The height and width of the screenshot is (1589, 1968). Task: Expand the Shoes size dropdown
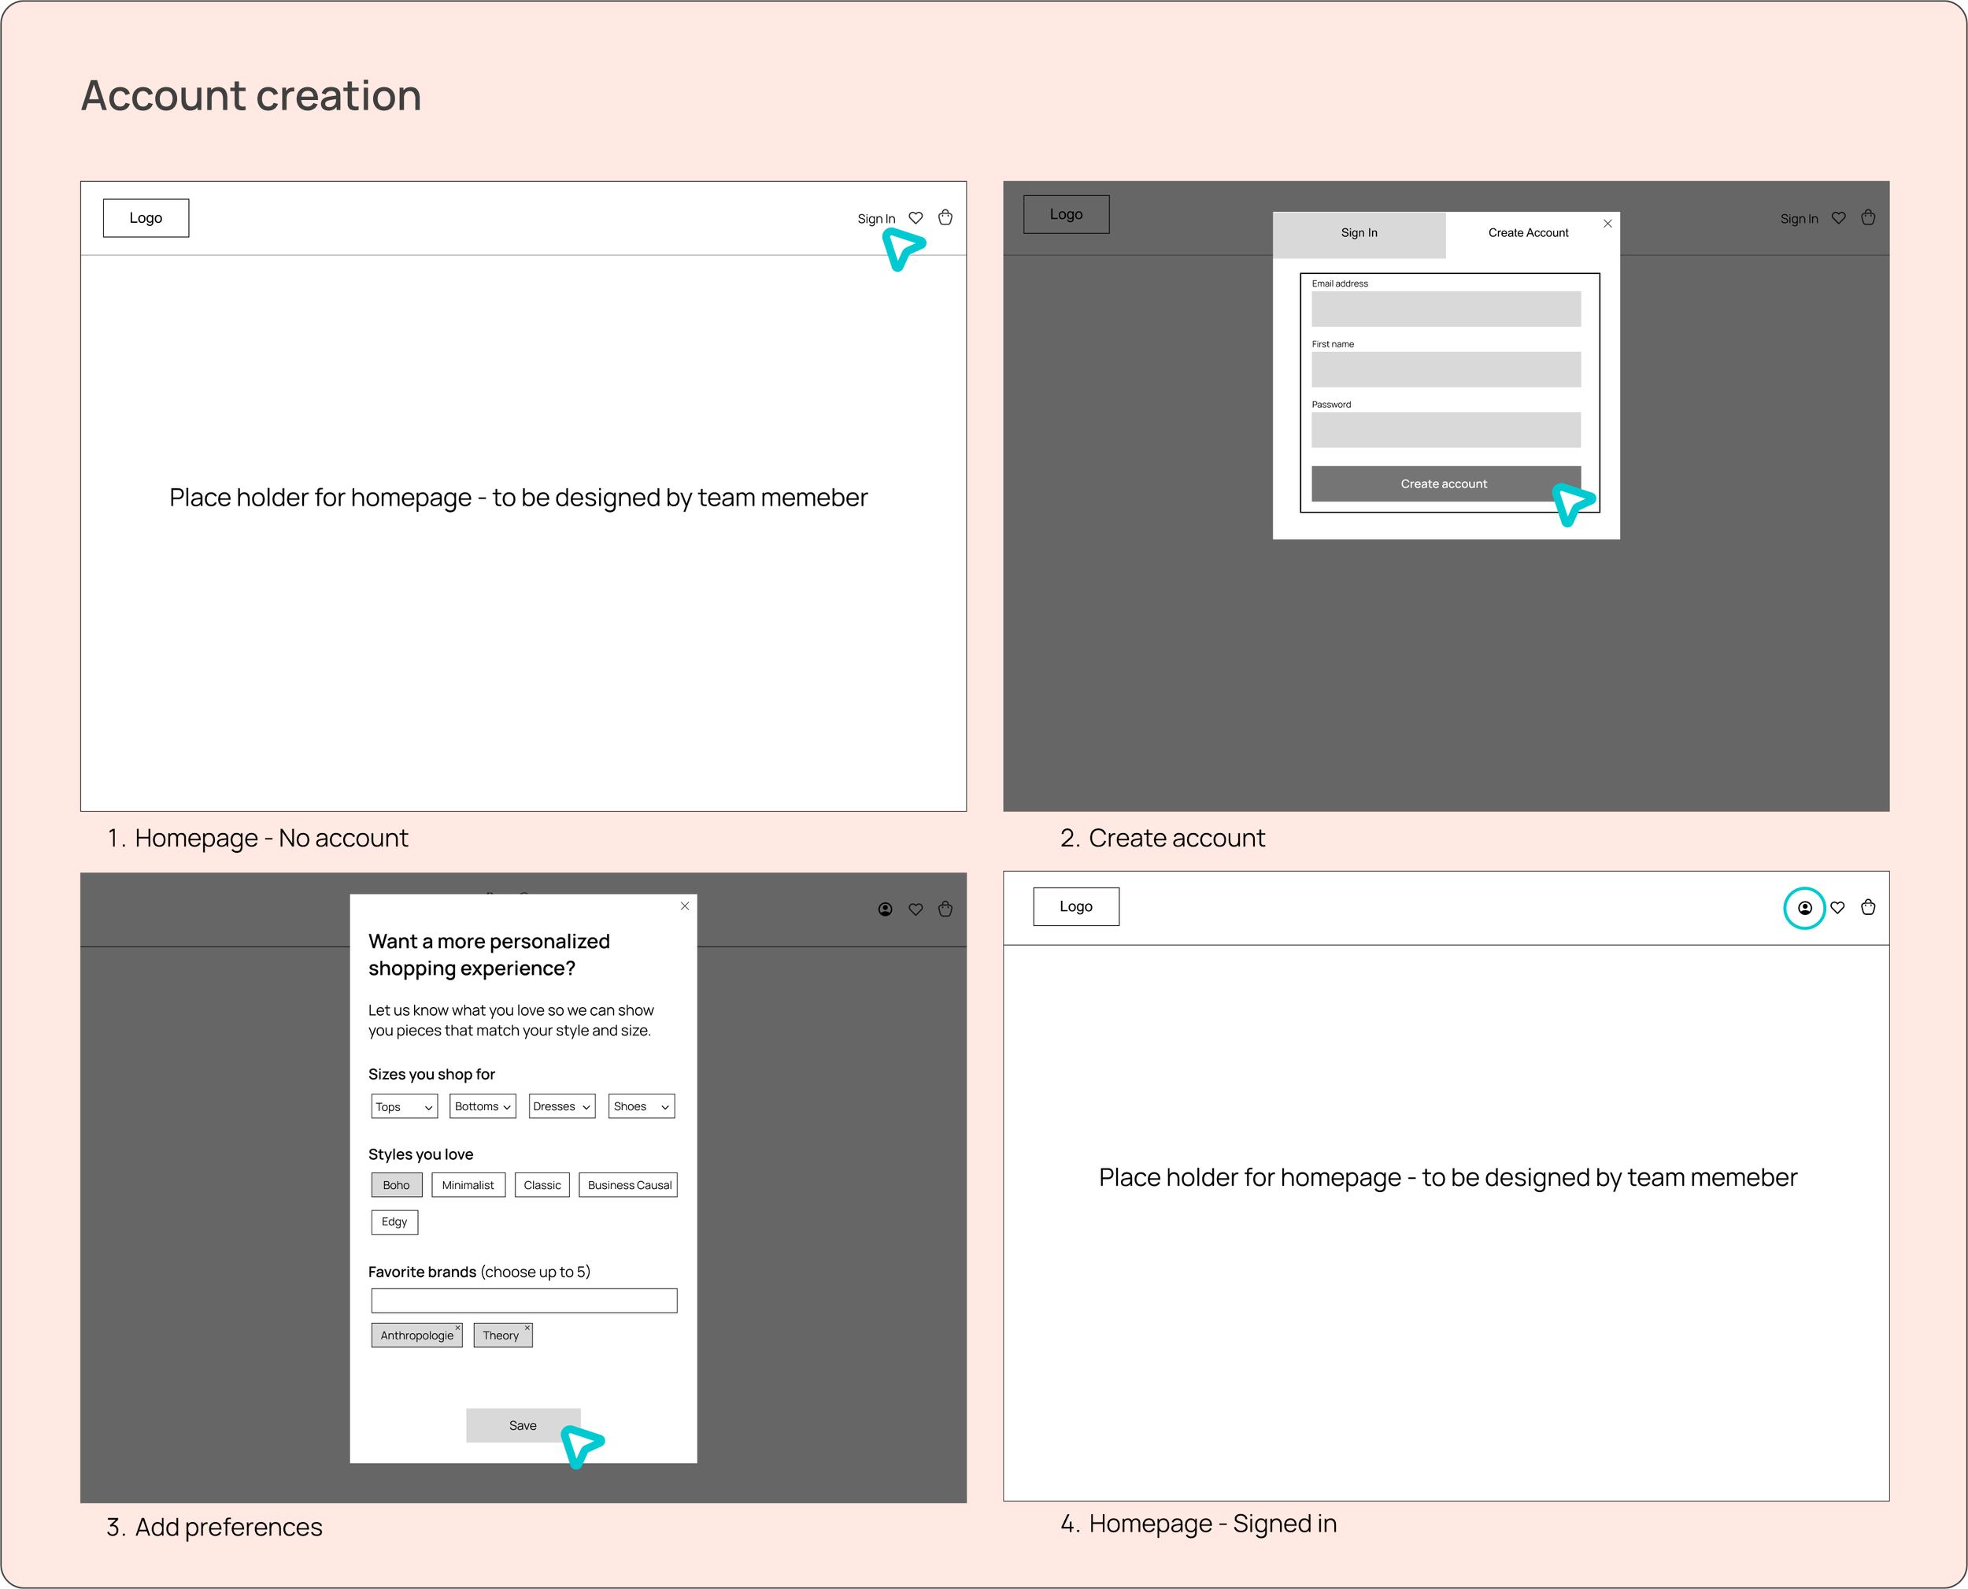tap(642, 1106)
